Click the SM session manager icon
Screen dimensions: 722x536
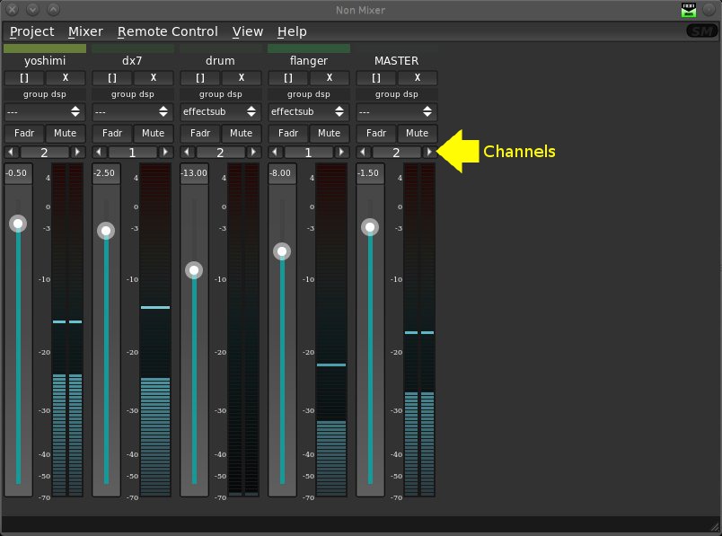pos(700,31)
